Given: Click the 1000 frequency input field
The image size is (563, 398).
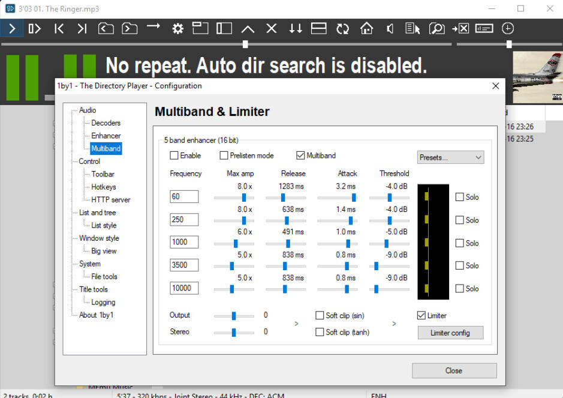Looking at the screenshot, I should click(x=184, y=242).
